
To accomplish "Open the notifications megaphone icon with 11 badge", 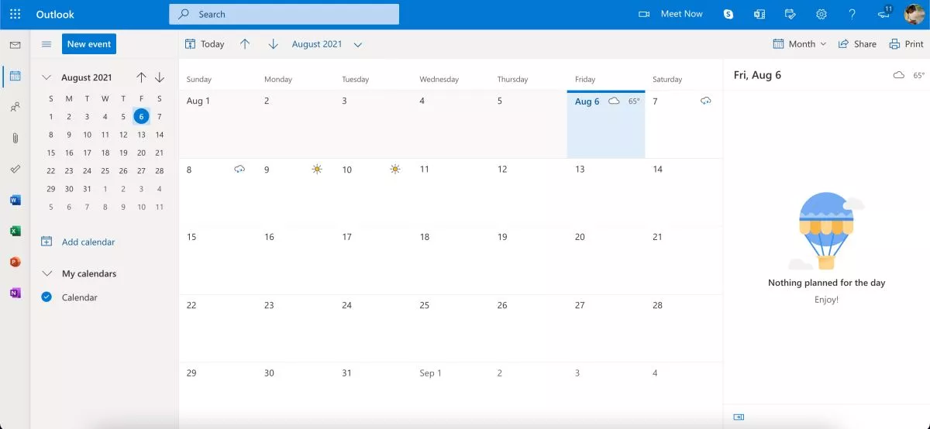I will click(x=884, y=14).
